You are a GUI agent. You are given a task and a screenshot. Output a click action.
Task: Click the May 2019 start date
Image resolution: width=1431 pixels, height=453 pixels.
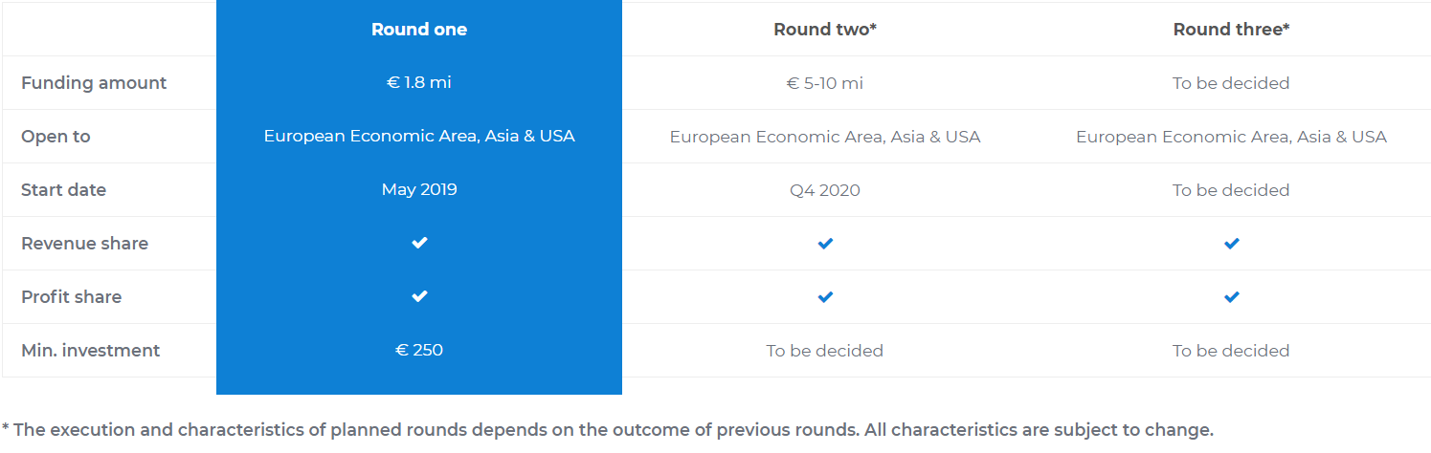pyautogui.click(x=419, y=190)
